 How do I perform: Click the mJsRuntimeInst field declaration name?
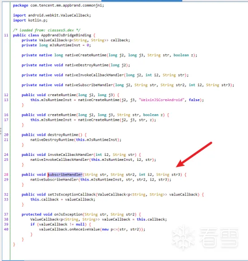point(65,45)
